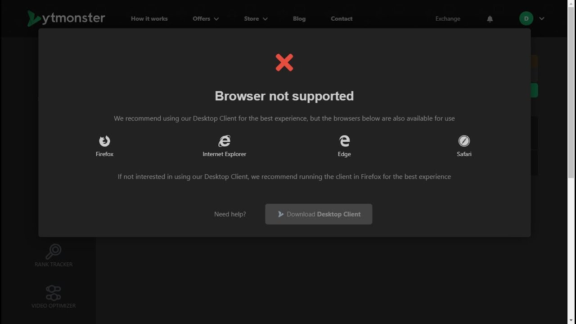Viewport: 576px width, 324px height.
Task: Click the ytmonster logo
Action: pos(66,18)
